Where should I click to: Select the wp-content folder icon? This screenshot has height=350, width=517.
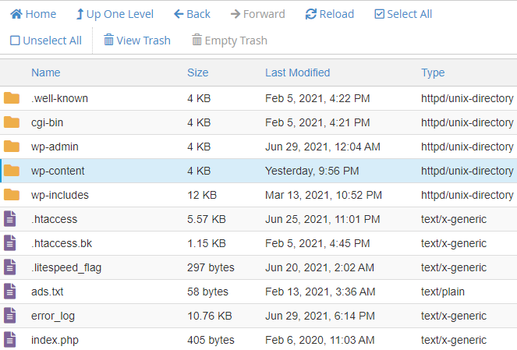(12, 171)
